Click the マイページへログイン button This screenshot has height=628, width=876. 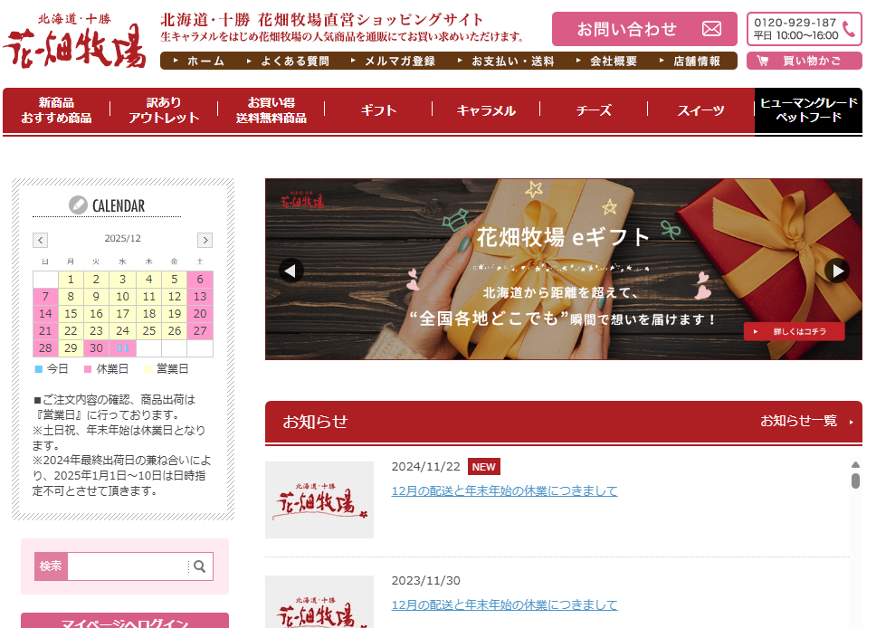pos(125,622)
